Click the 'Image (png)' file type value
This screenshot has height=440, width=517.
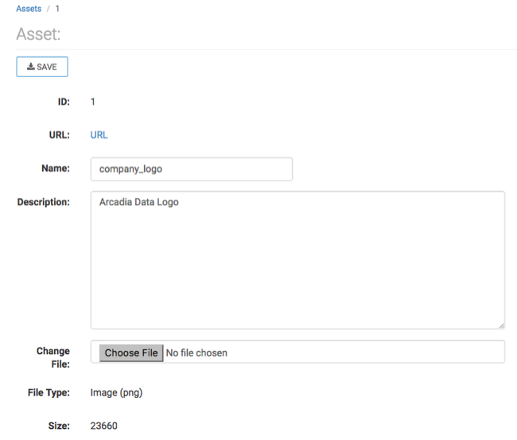point(116,392)
